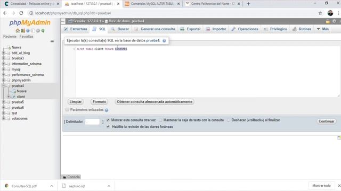Switch to SQL tab
341x191 pixels.
point(99,29)
